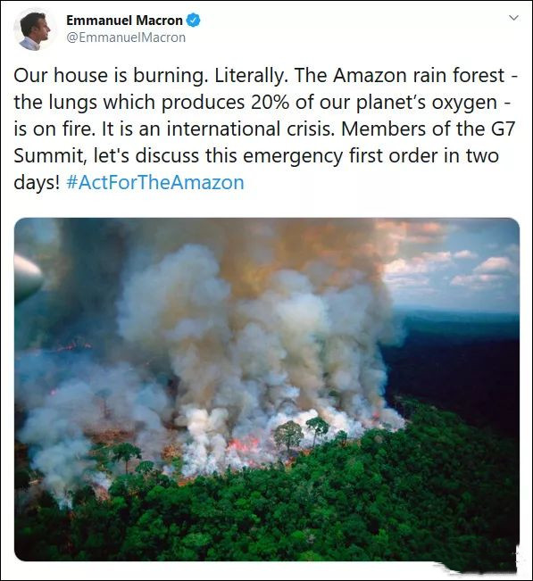Viewport: 533px width, 581px height.
Task: Click the tweet text starting 'Our house is burning'
Action: click(x=265, y=129)
